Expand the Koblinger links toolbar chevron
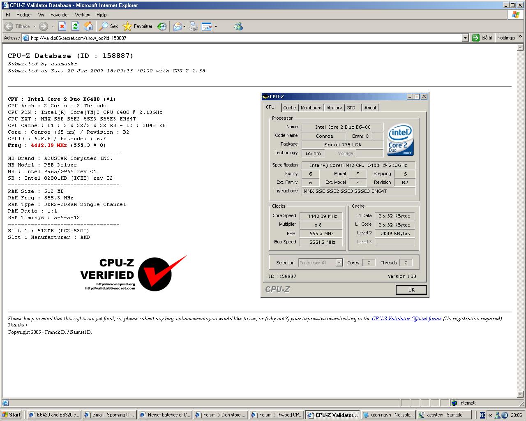 point(521,37)
